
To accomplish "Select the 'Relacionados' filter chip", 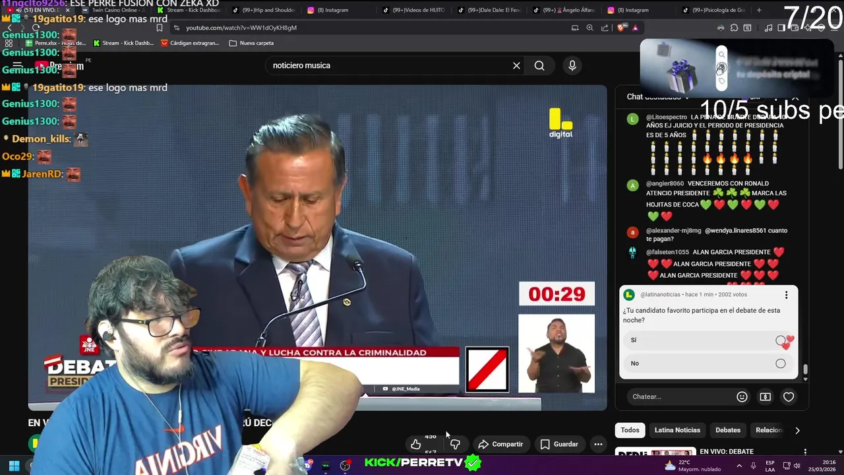I will [769, 430].
